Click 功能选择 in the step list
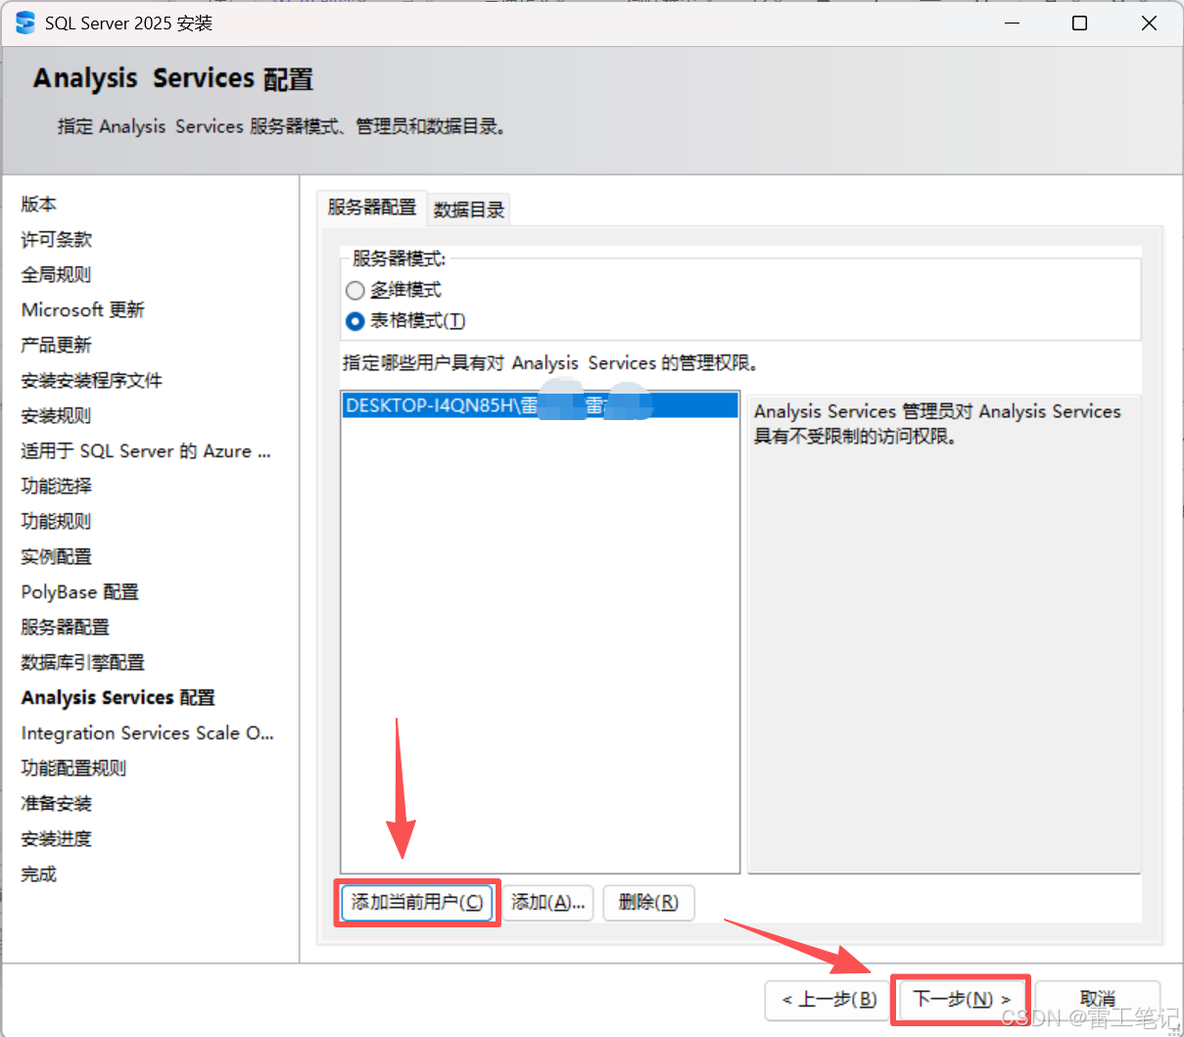This screenshot has width=1184, height=1037. [x=57, y=486]
